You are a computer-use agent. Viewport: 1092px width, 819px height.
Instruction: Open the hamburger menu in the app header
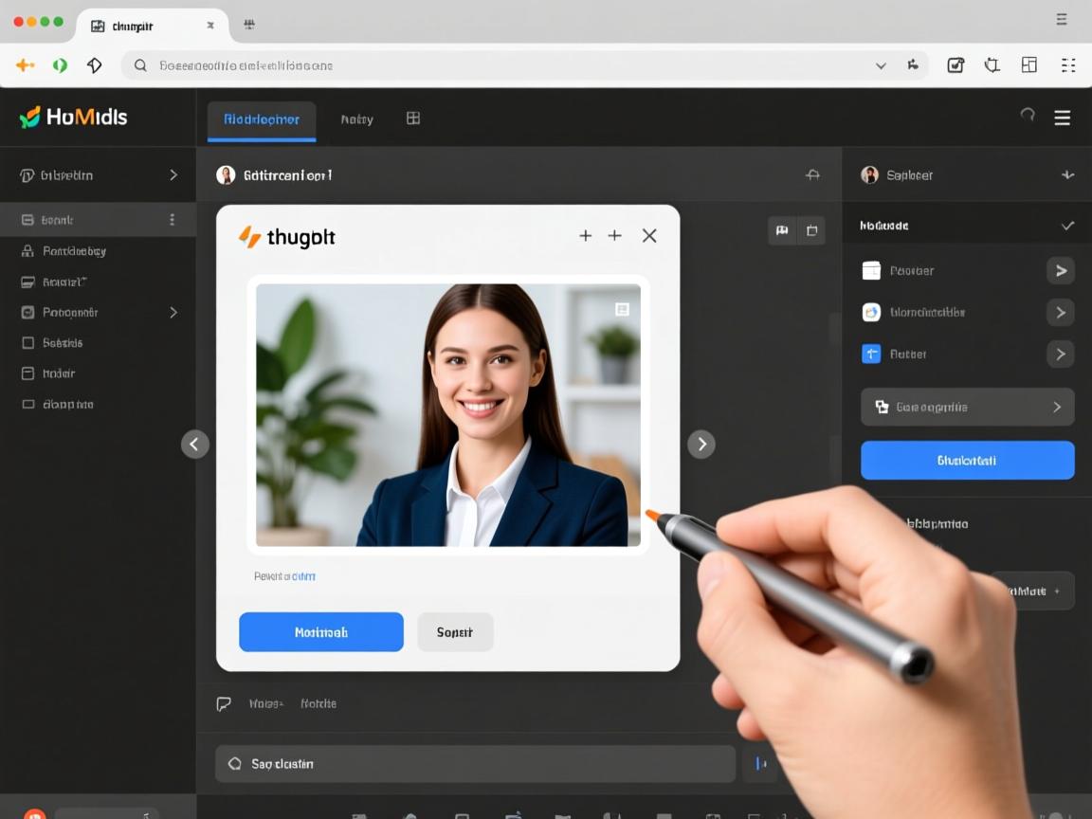point(1062,118)
